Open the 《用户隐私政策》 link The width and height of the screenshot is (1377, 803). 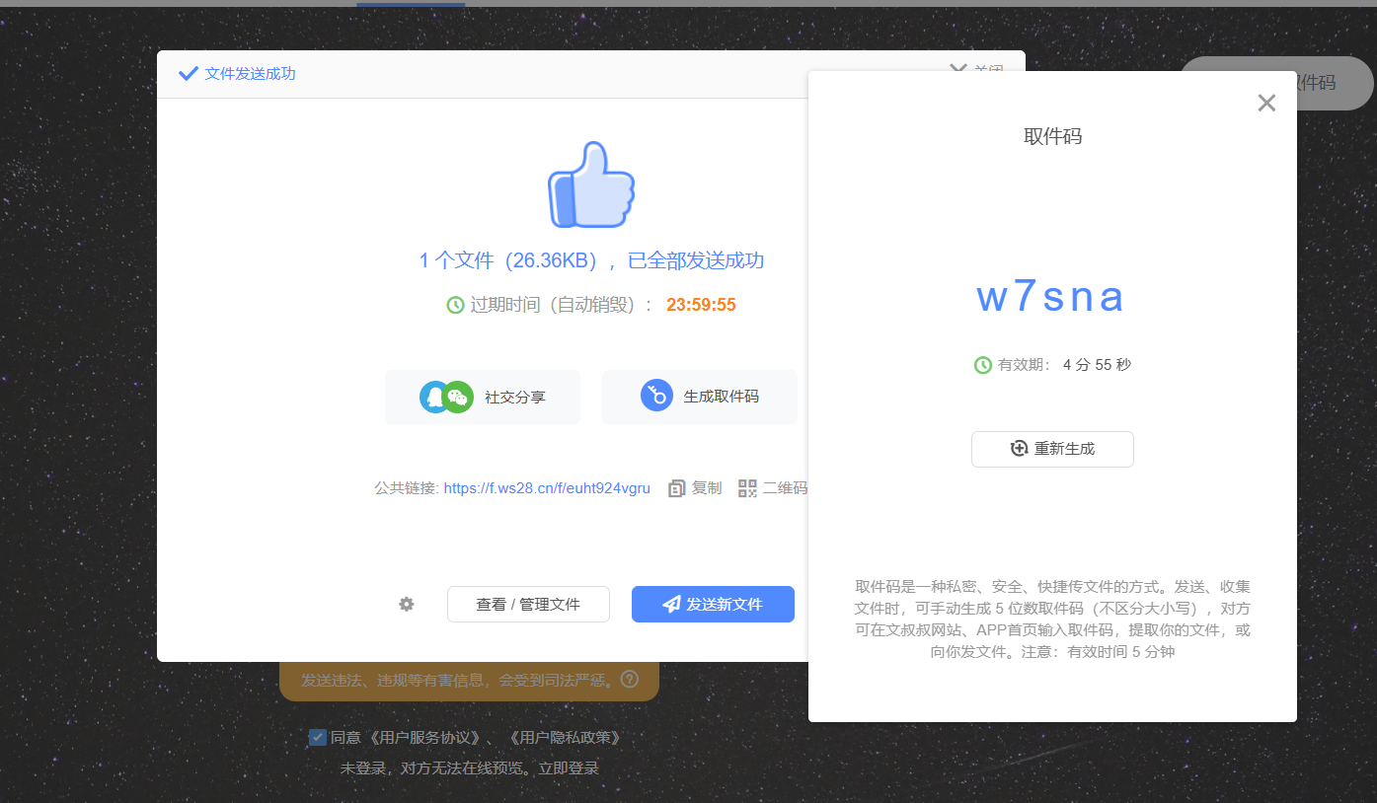point(565,737)
